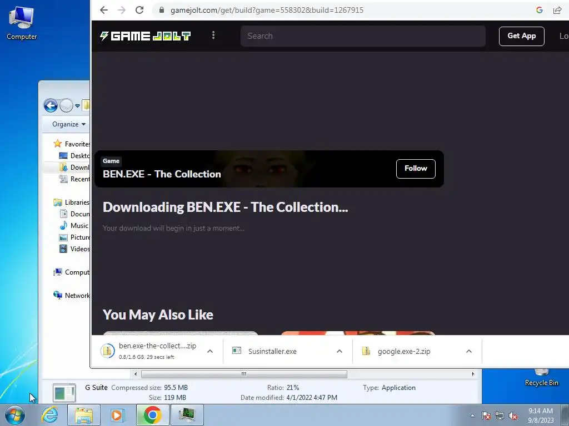Click the address bar URL
569x426 pixels.
pyautogui.click(x=267, y=10)
